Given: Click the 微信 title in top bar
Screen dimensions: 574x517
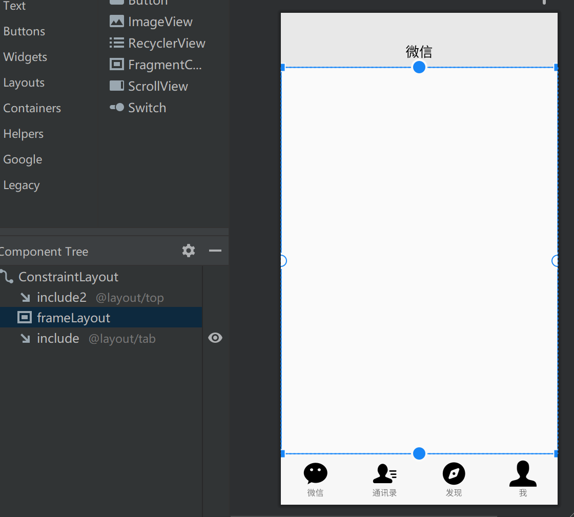Looking at the screenshot, I should point(419,52).
